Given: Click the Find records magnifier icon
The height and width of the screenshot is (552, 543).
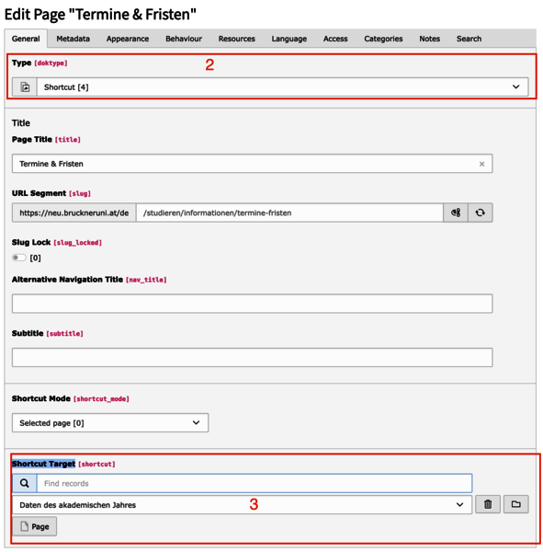Looking at the screenshot, I should [25, 483].
